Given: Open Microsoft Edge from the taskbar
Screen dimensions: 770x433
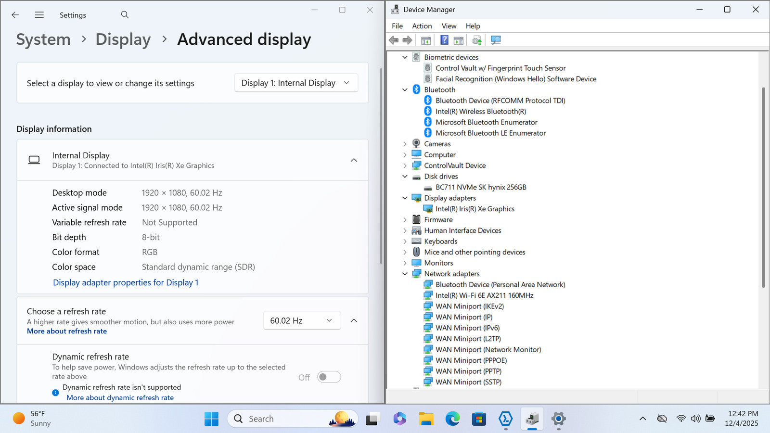Looking at the screenshot, I should [x=452, y=419].
